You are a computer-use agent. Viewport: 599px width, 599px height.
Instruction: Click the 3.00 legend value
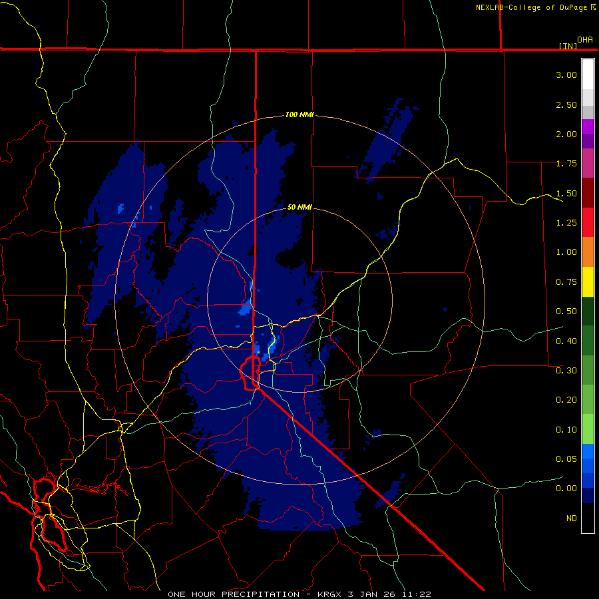(566, 75)
